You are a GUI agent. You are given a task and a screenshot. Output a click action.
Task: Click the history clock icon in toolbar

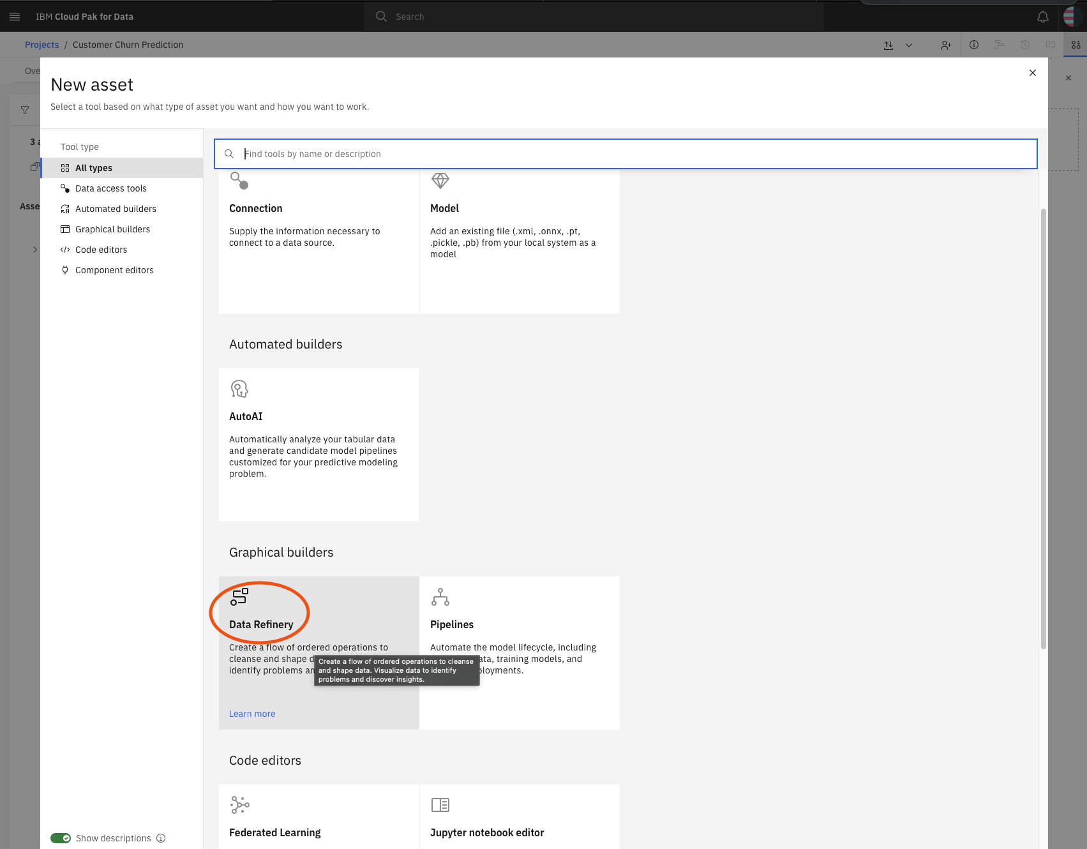1025,45
